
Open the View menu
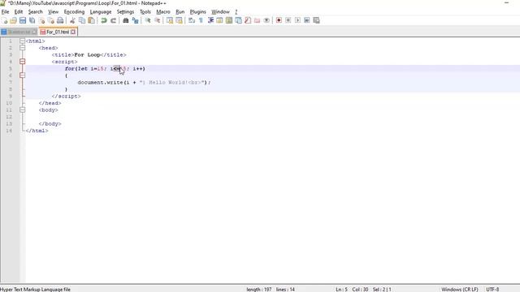53,11
